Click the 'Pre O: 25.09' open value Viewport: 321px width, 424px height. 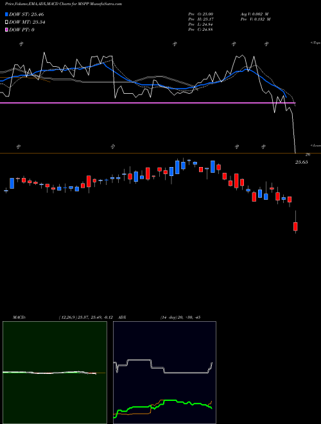click(x=201, y=14)
